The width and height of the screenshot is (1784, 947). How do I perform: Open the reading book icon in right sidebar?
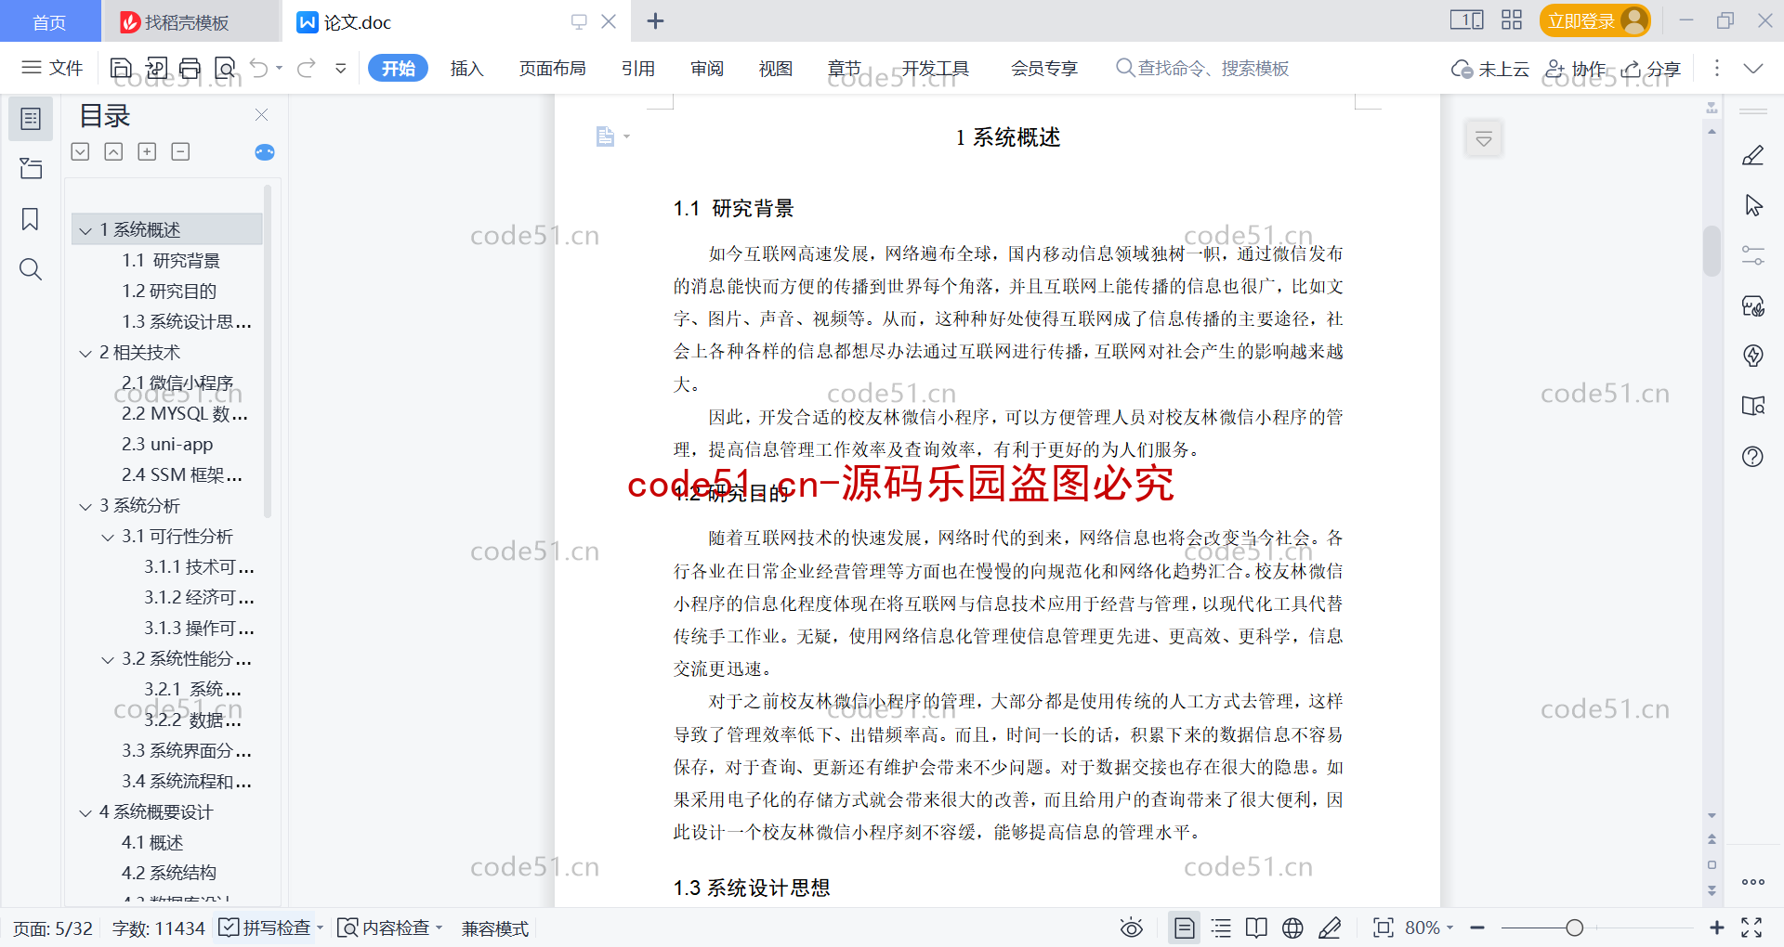(1753, 406)
